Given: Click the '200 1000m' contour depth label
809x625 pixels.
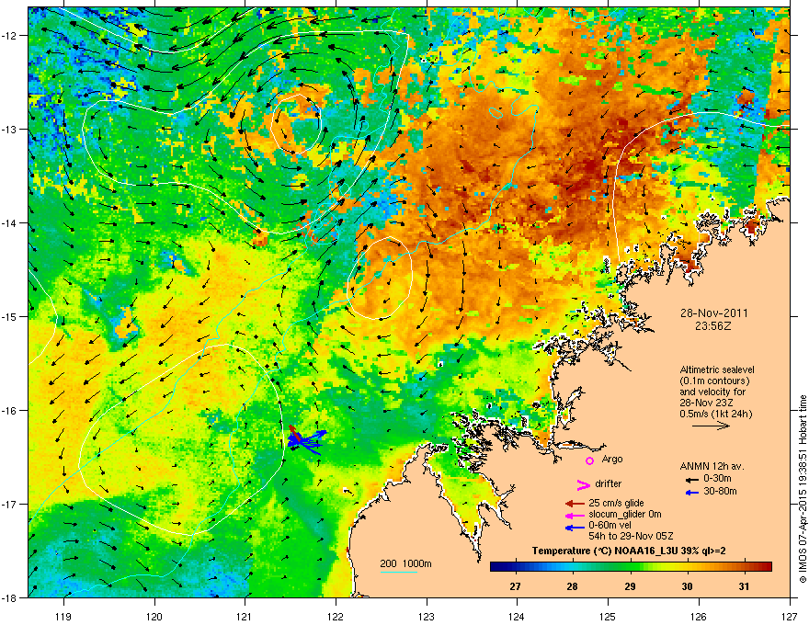Looking at the screenshot, I should (x=405, y=563).
